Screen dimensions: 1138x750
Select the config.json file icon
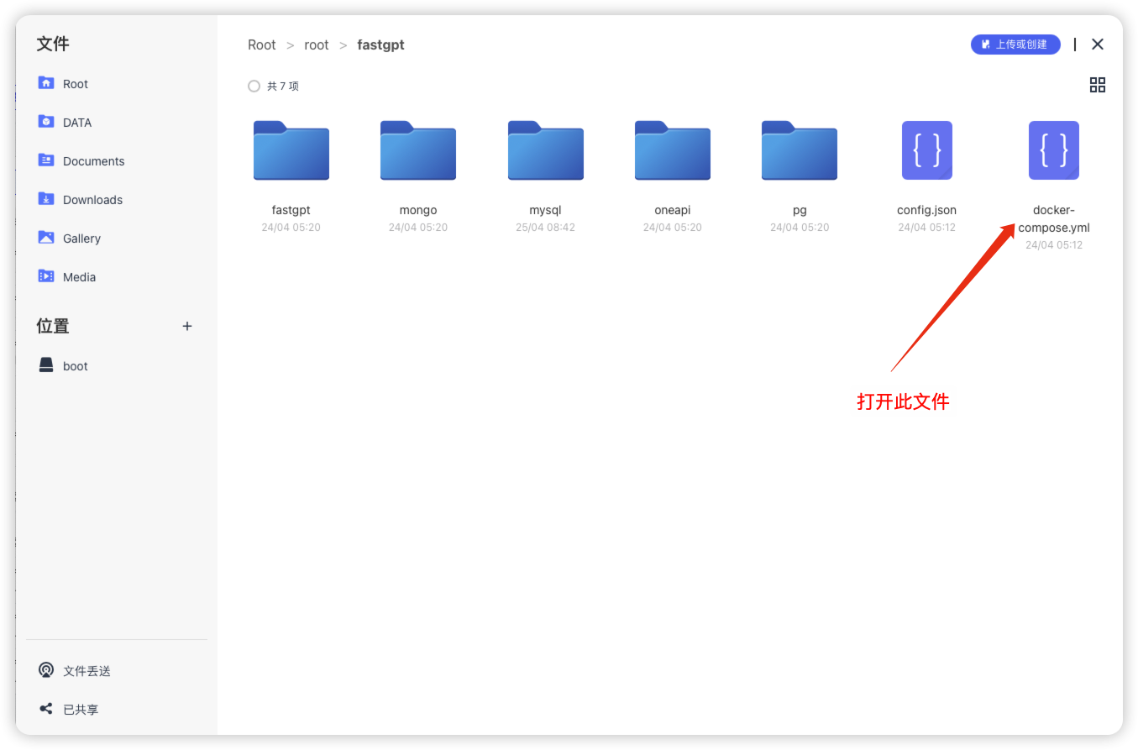(926, 150)
